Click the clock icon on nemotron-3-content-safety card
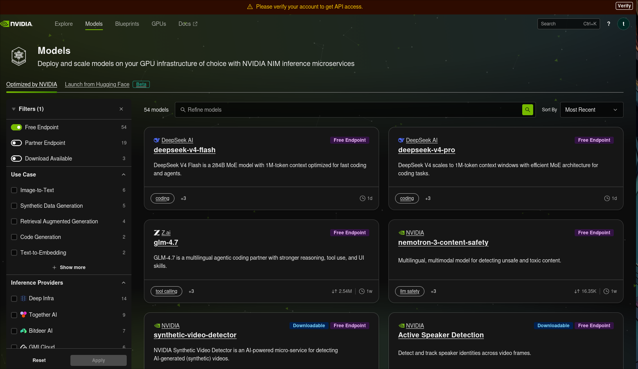The image size is (638, 369). (606, 291)
